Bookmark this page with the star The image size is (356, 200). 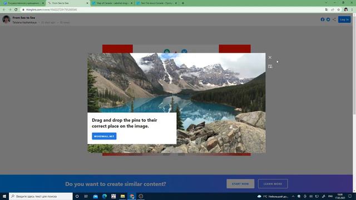tap(339, 9)
